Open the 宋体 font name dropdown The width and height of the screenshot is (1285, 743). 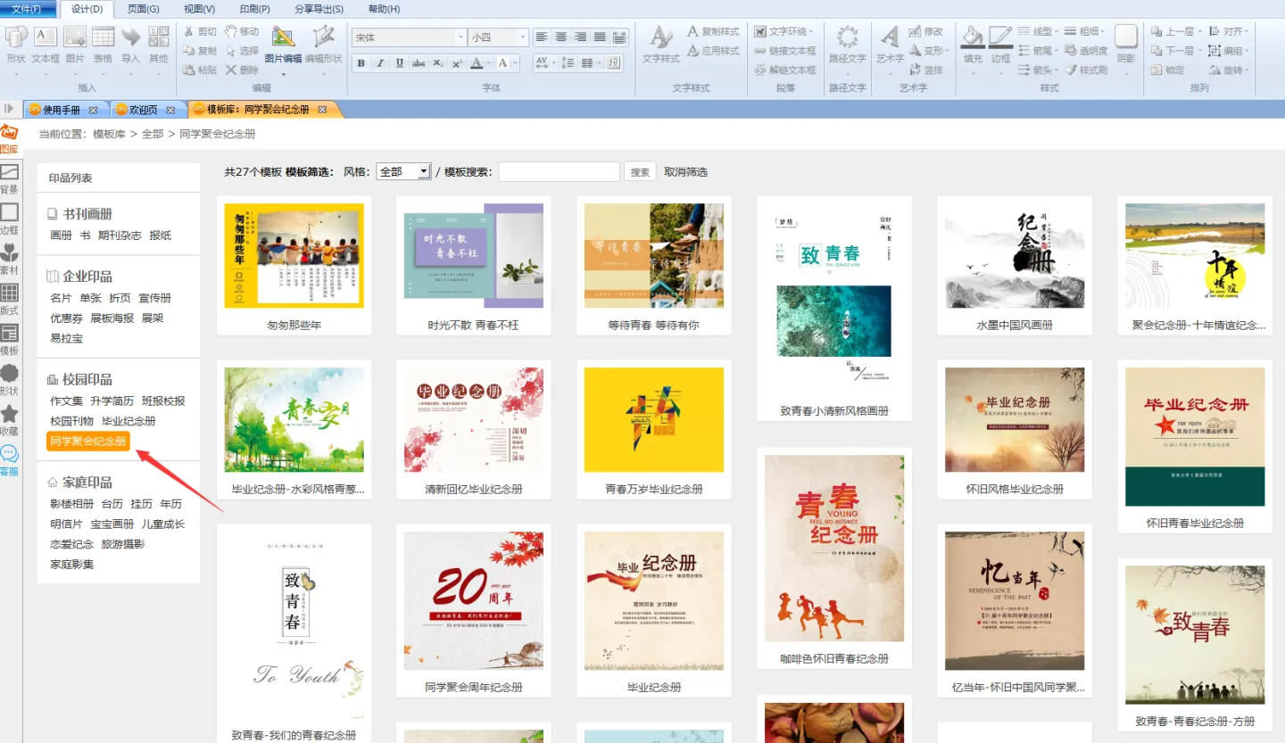(460, 37)
